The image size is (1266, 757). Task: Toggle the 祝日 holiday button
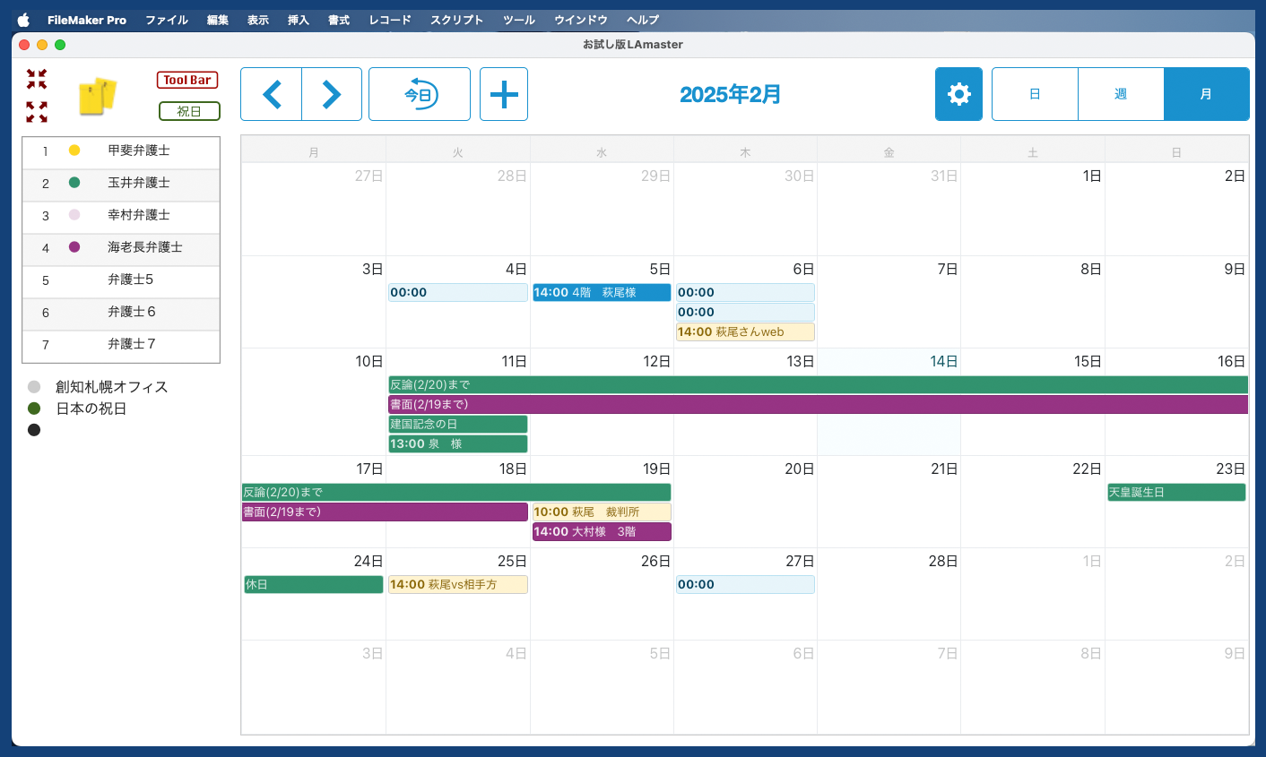pos(189,111)
